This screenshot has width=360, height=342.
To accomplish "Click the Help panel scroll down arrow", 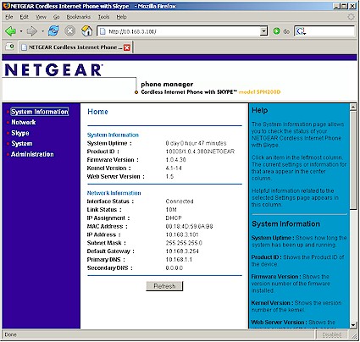I will (353, 325).
